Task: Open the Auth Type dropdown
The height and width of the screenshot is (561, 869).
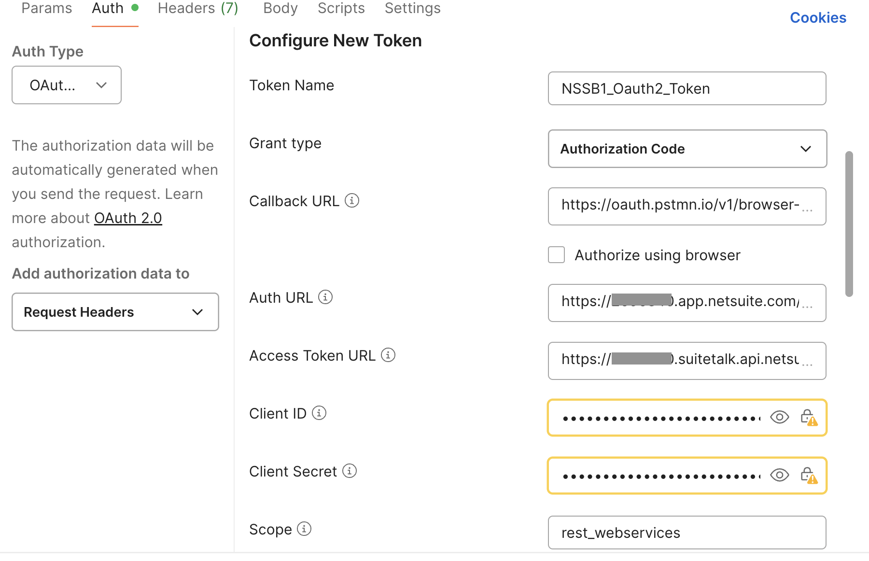Action: (x=67, y=85)
